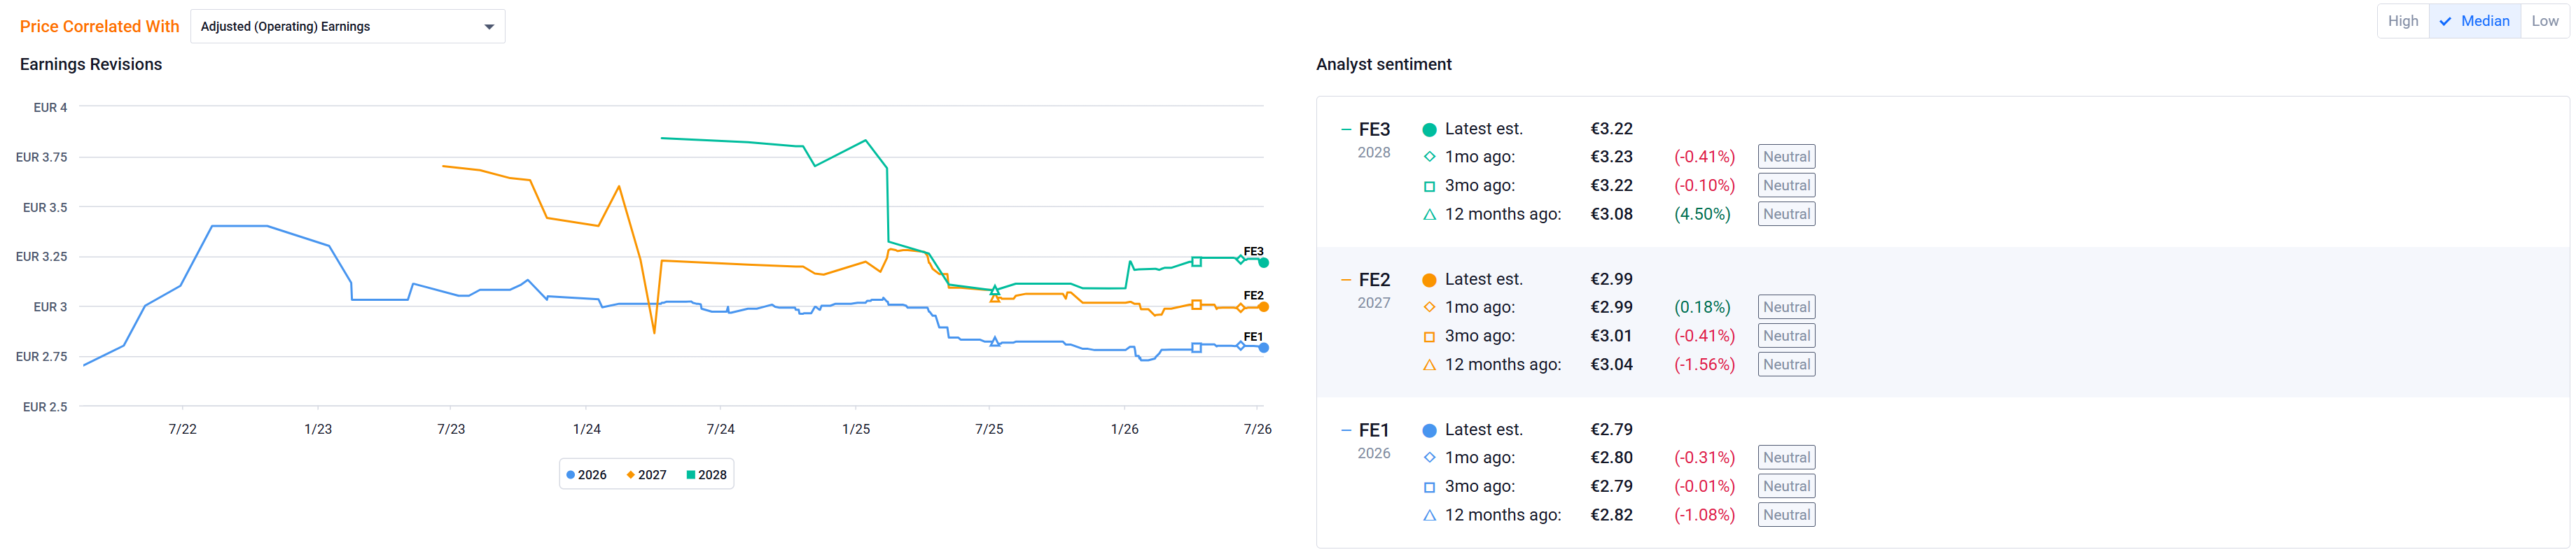Select the green square marker on the 2028 chart line
Viewport: 2576px width, 552px height.
click(x=1196, y=261)
